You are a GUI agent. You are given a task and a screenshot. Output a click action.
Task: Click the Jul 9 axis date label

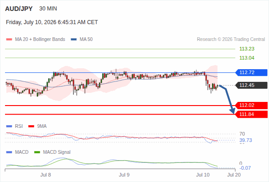[124, 175]
